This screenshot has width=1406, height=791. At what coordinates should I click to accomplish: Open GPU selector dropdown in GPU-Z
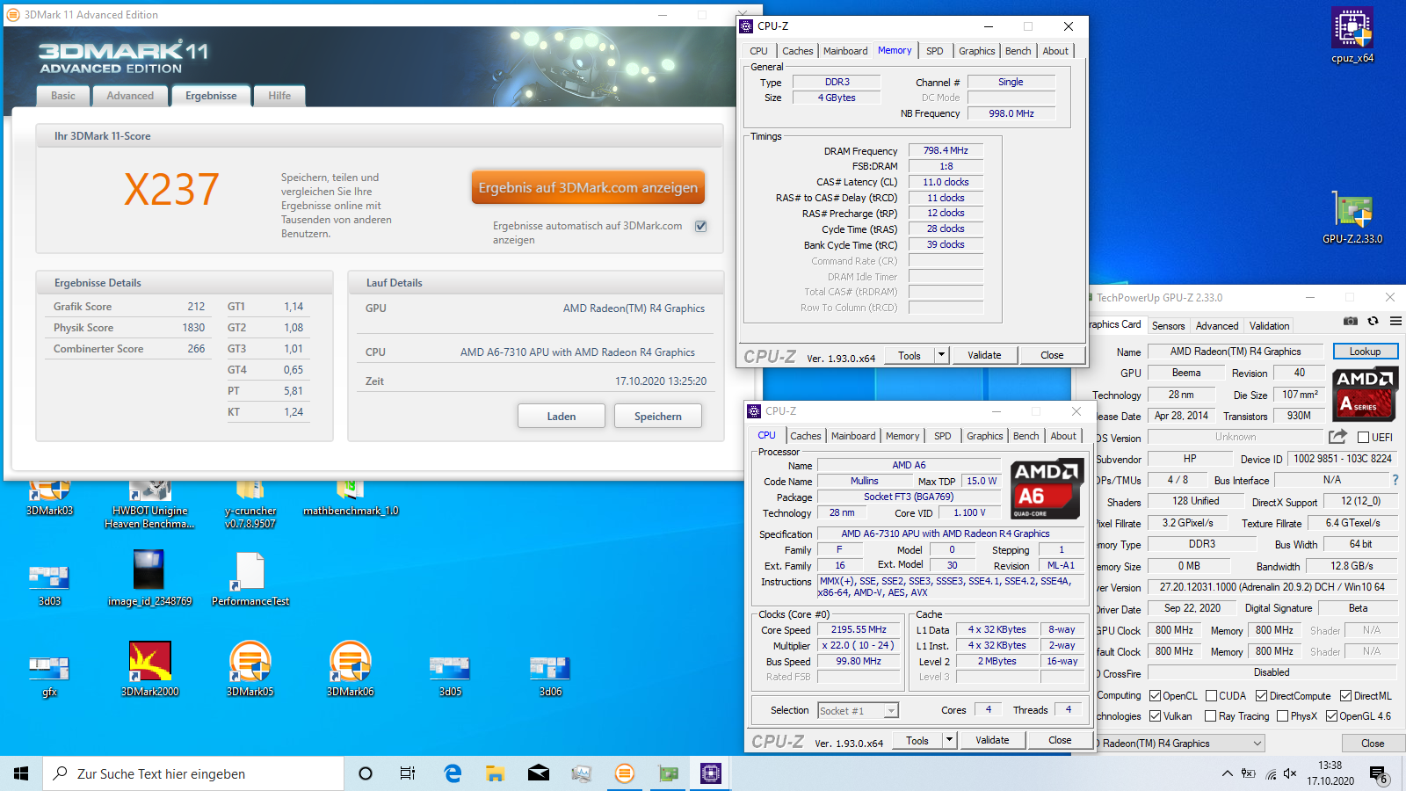click(1179, 744)
